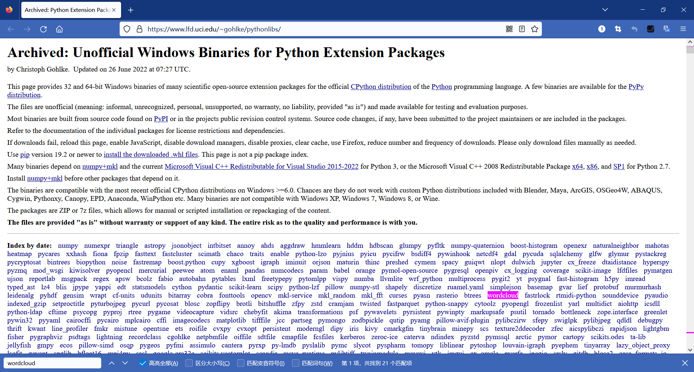Follow the x64 redistributable link
694x372 pixels.
tap(578, 166)
